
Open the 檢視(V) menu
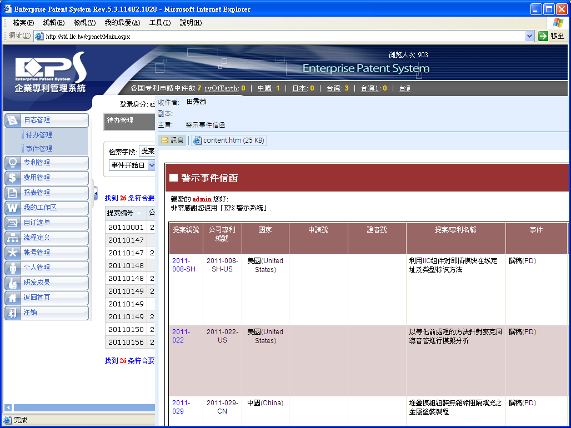(84, 23)
